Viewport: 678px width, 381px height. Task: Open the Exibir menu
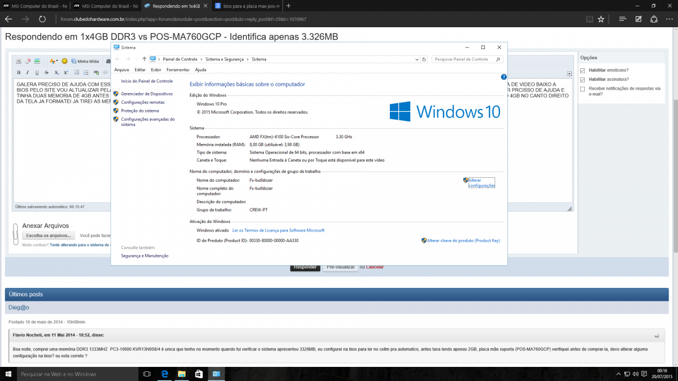(x=157, y=69)
